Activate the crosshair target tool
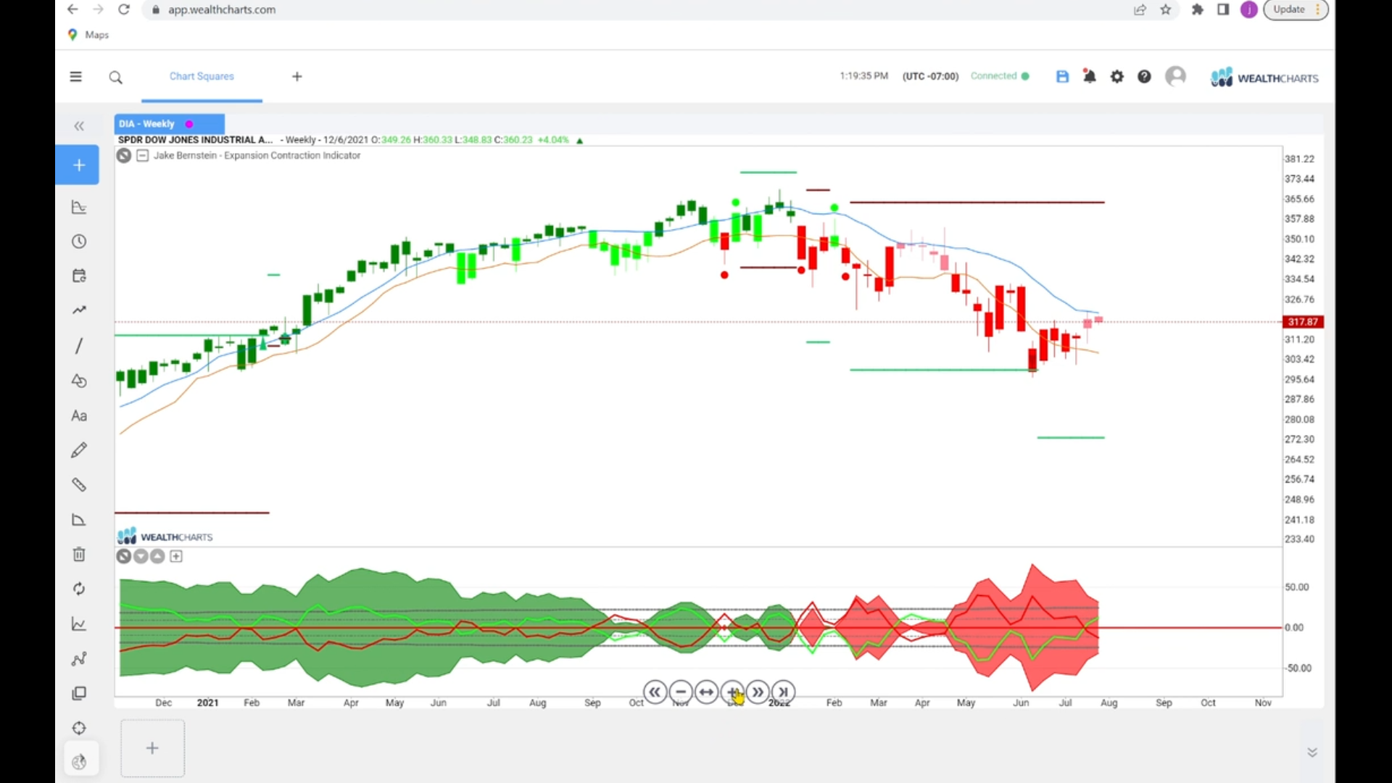The image size is (1392, 783). tap(79, 728)
